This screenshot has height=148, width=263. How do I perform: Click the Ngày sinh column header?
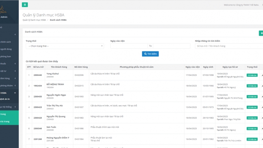click(x=208, y=67)
